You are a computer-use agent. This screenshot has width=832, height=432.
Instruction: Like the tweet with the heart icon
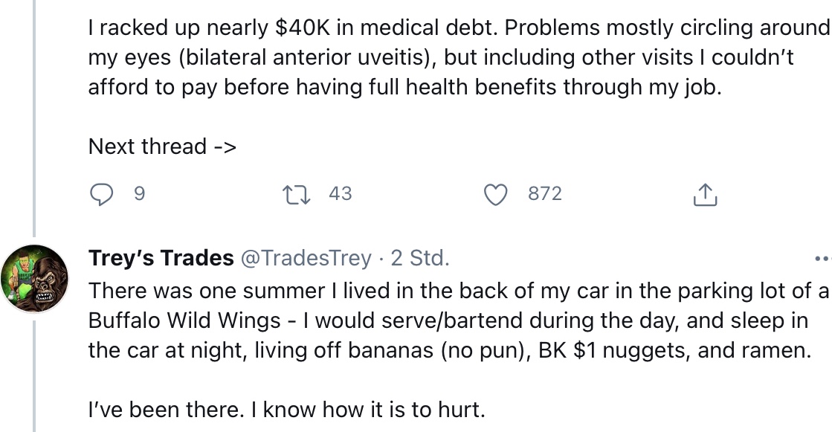tap(494, 194)
